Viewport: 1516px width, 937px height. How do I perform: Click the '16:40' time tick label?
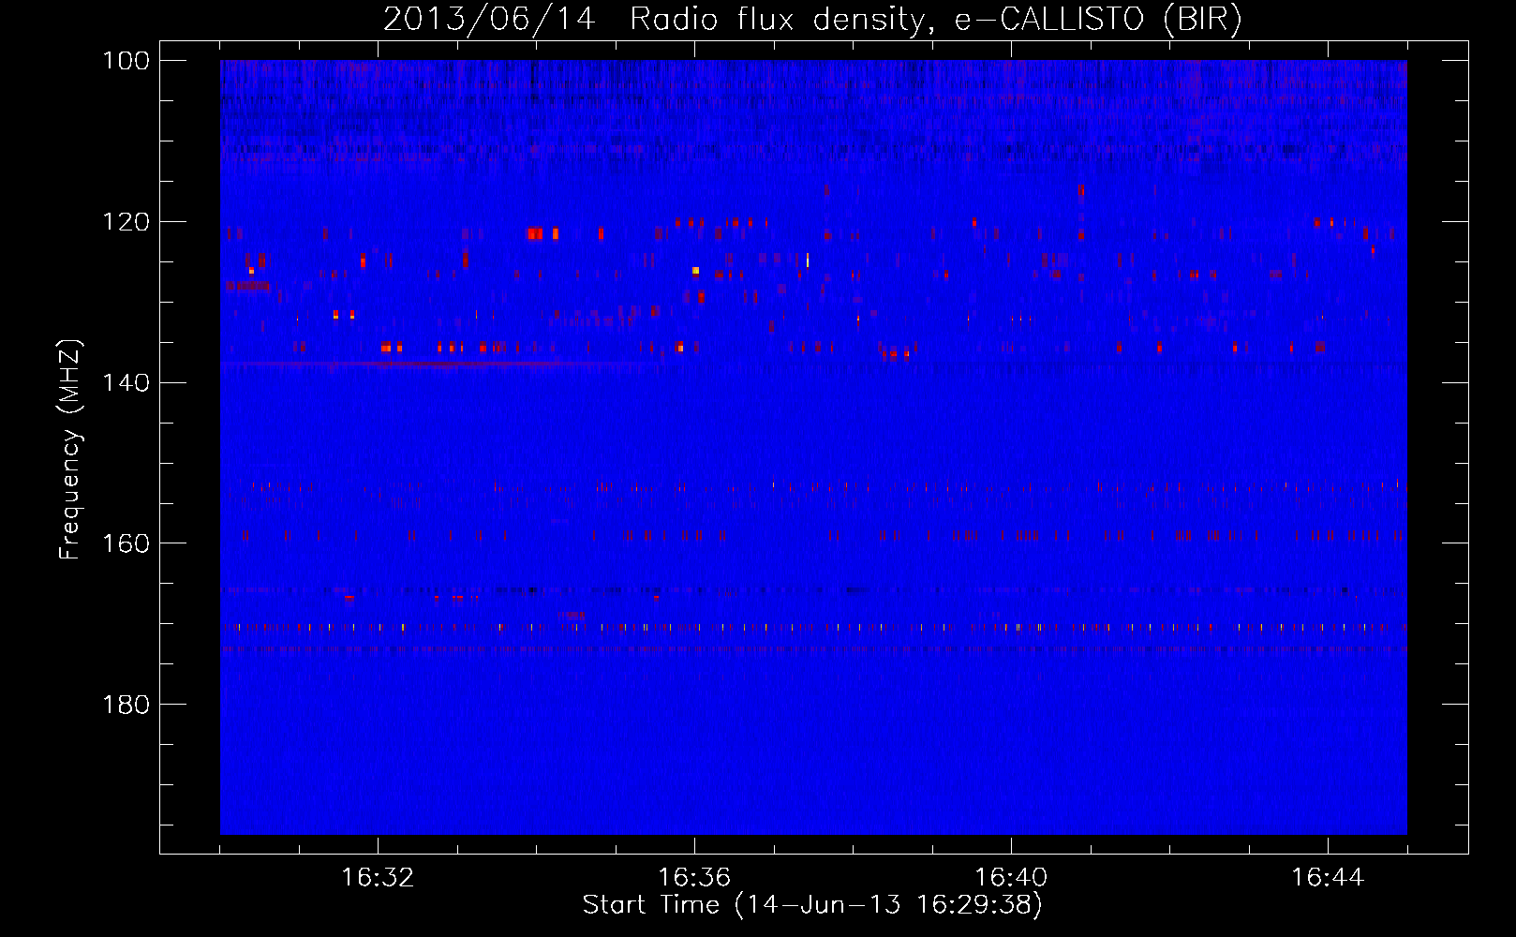(1011, 878)
